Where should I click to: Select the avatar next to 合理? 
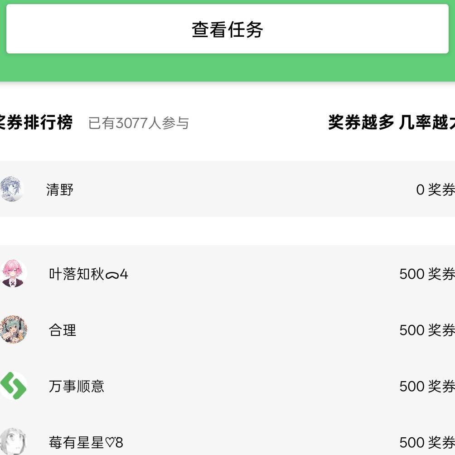(x=13, y=329)
